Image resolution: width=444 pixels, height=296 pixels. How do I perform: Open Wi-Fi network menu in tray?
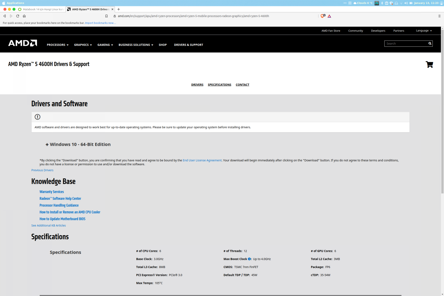click(401, 3)
